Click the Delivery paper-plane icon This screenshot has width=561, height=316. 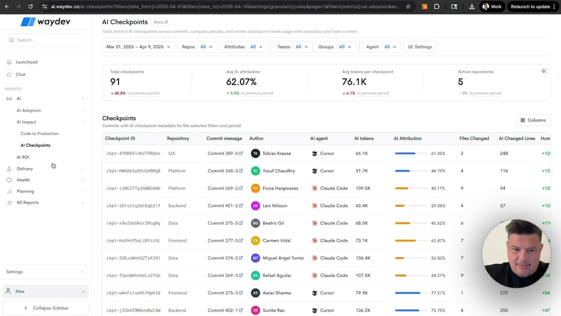coord(9,169)
